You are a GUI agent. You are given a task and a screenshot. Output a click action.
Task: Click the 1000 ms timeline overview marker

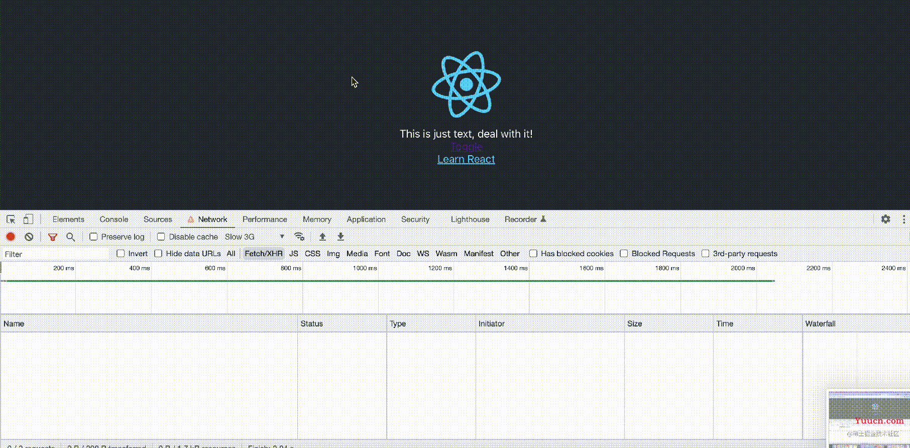point(365,268)
